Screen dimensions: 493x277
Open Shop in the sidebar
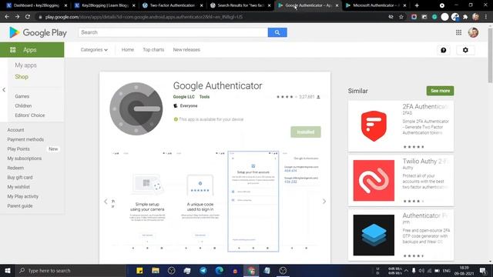[x=22, y=77]
